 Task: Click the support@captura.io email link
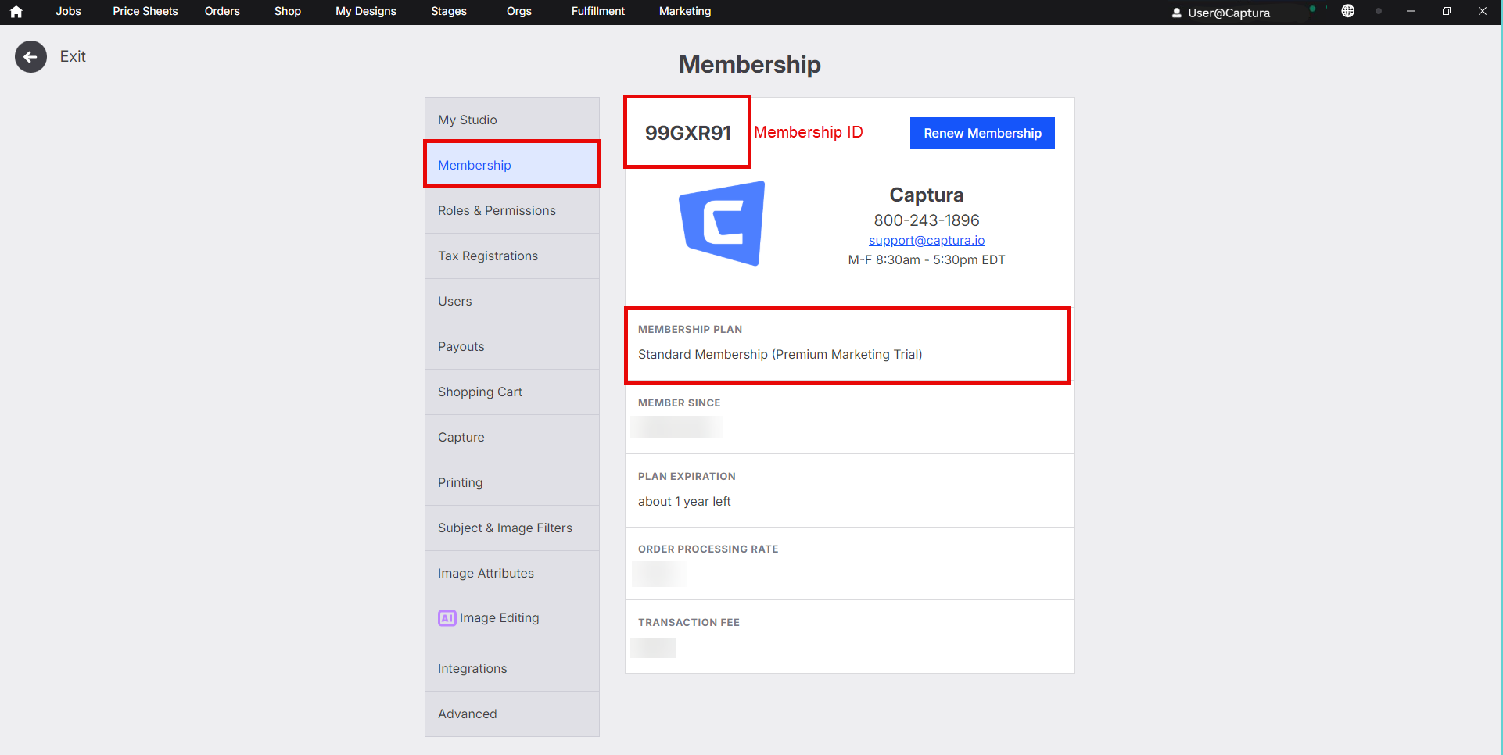coord(926,241)
